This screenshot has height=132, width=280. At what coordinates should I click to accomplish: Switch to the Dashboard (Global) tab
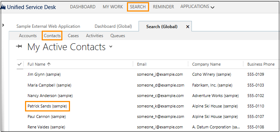click(x=113, y=26)
